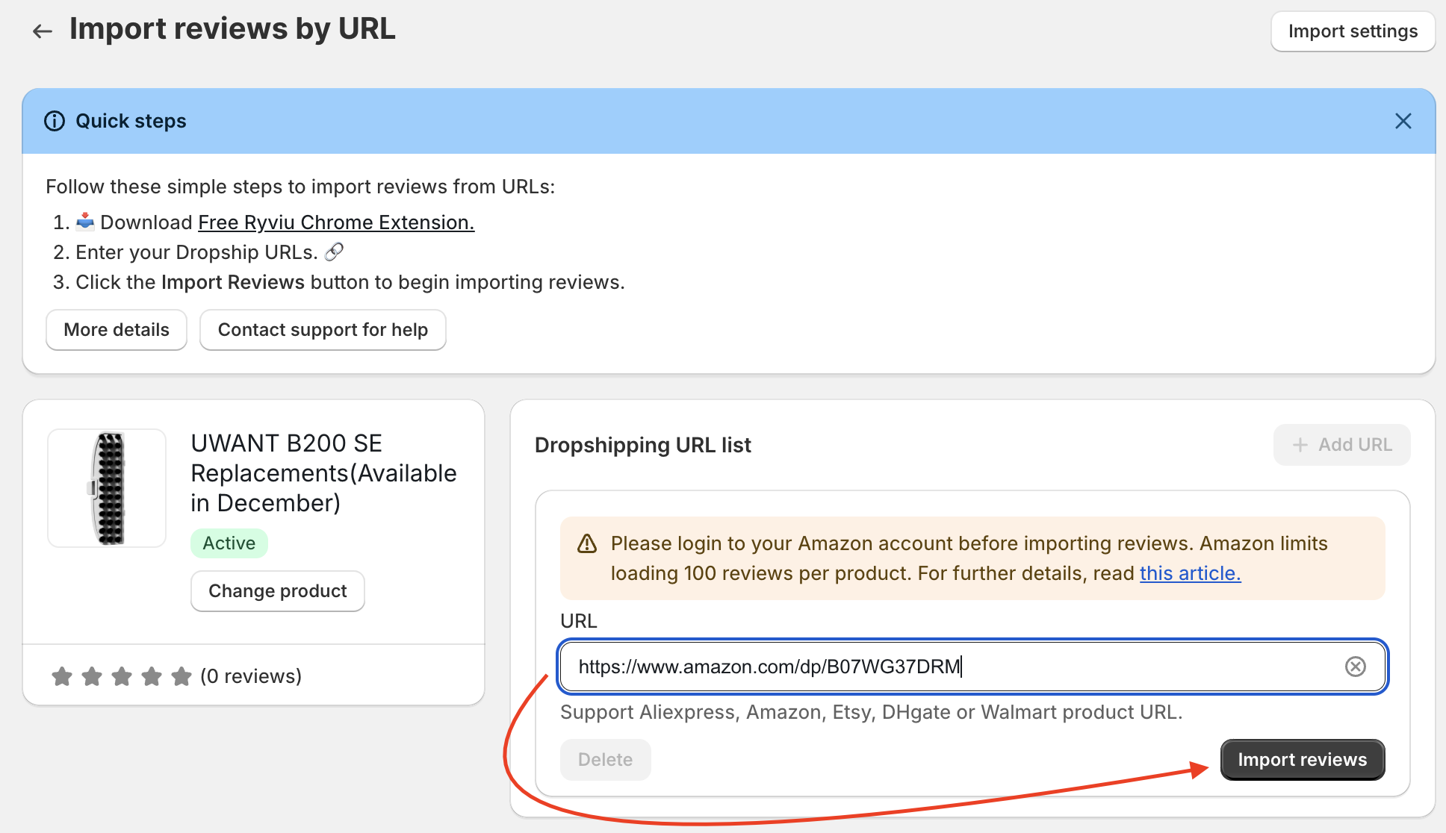This screenshot has width=1446, height=833.
Task: Open the UWANT B200 SE product thumbnail
Action: [x=107, y=488]
